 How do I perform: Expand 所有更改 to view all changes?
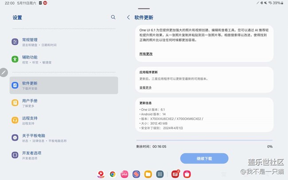click(146, 54)
